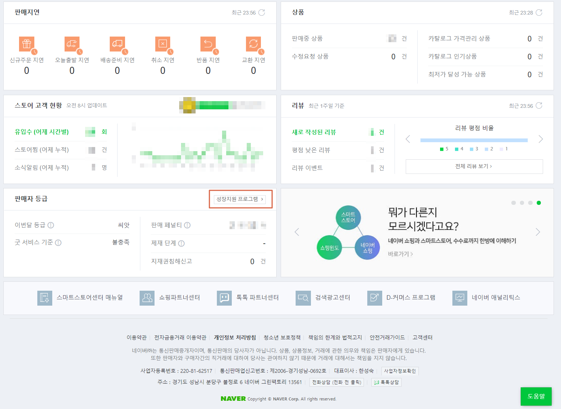Click 카탈로그 인기상품 row
Image resolution: width=561 pixels, height=409 pixels.
tap(486, 56)
